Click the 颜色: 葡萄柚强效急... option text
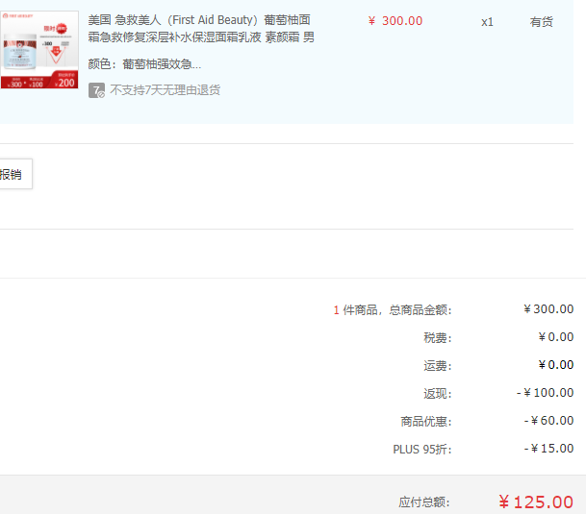The height and width of the screenshot is (514, 586). pyautogui.click(x=144, y=64)
